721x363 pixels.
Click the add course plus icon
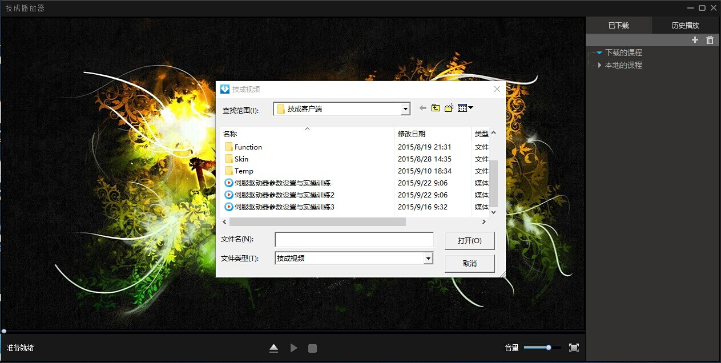[x=695, y=40]
